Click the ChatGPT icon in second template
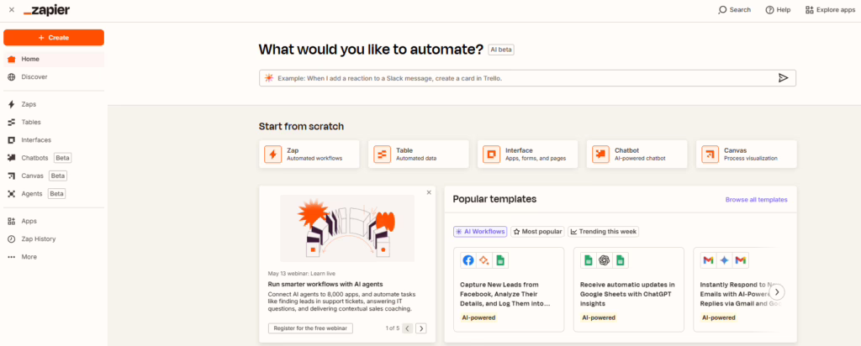Viewport: 861px width, 346px height. (x=605, y=260)
